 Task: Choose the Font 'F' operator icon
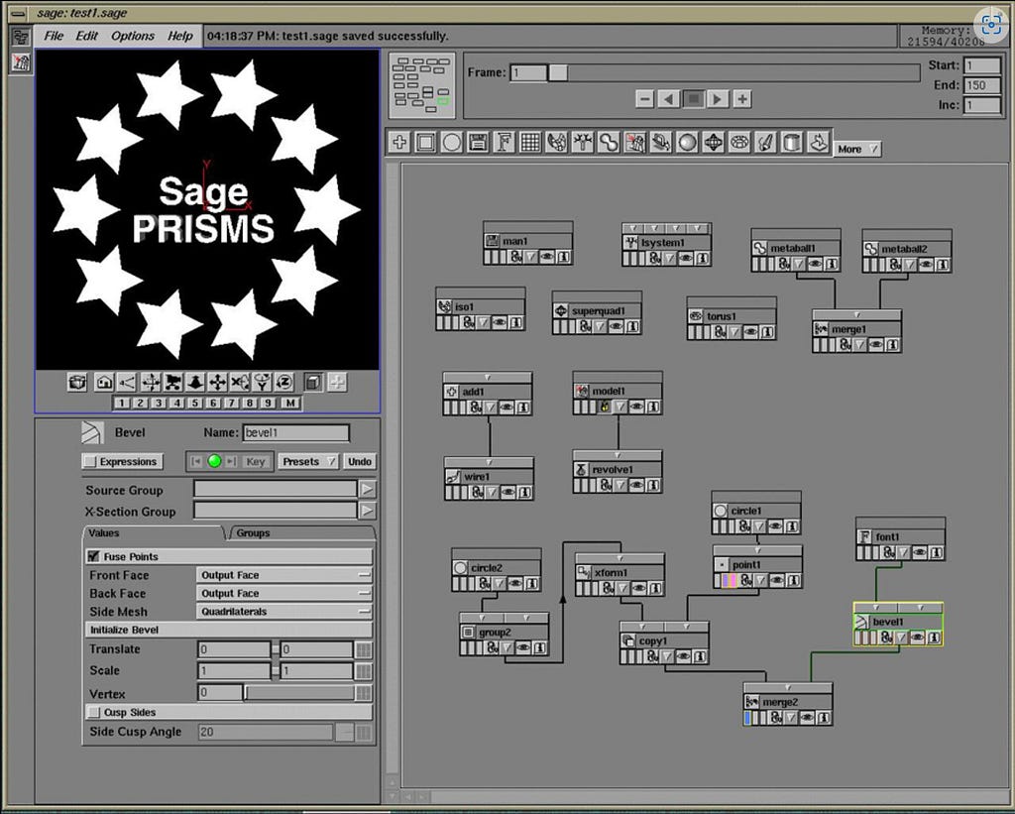(x=505, y=142)
